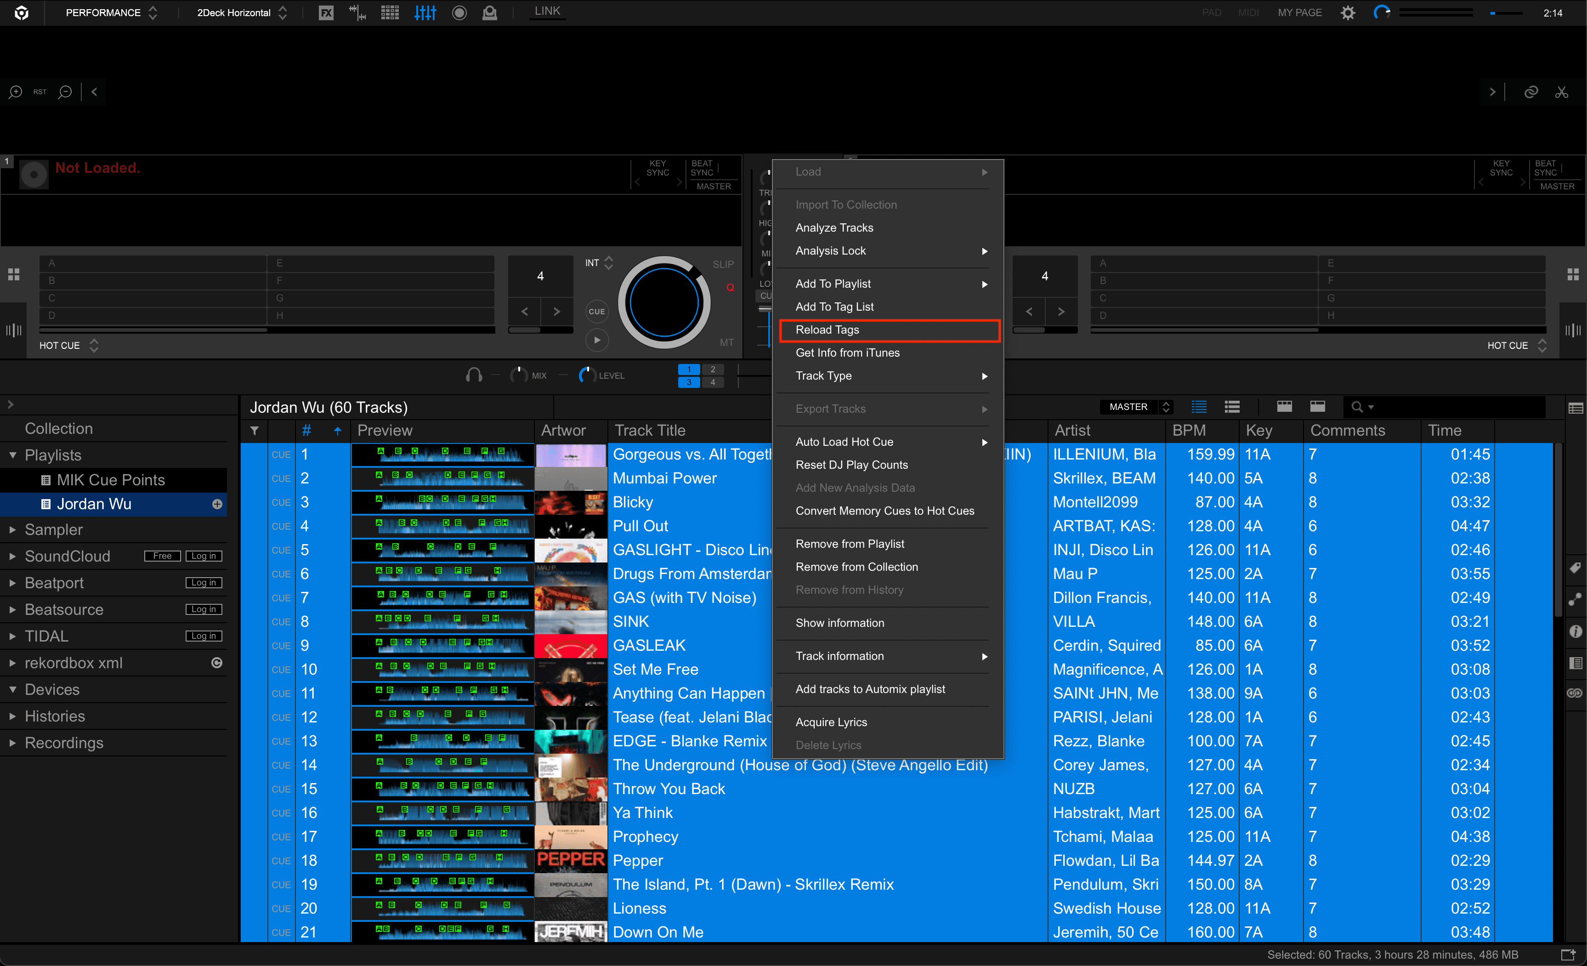The image size is (1587, 966).
Task: Expand the Sampler tree item
Action: (12, 529)
